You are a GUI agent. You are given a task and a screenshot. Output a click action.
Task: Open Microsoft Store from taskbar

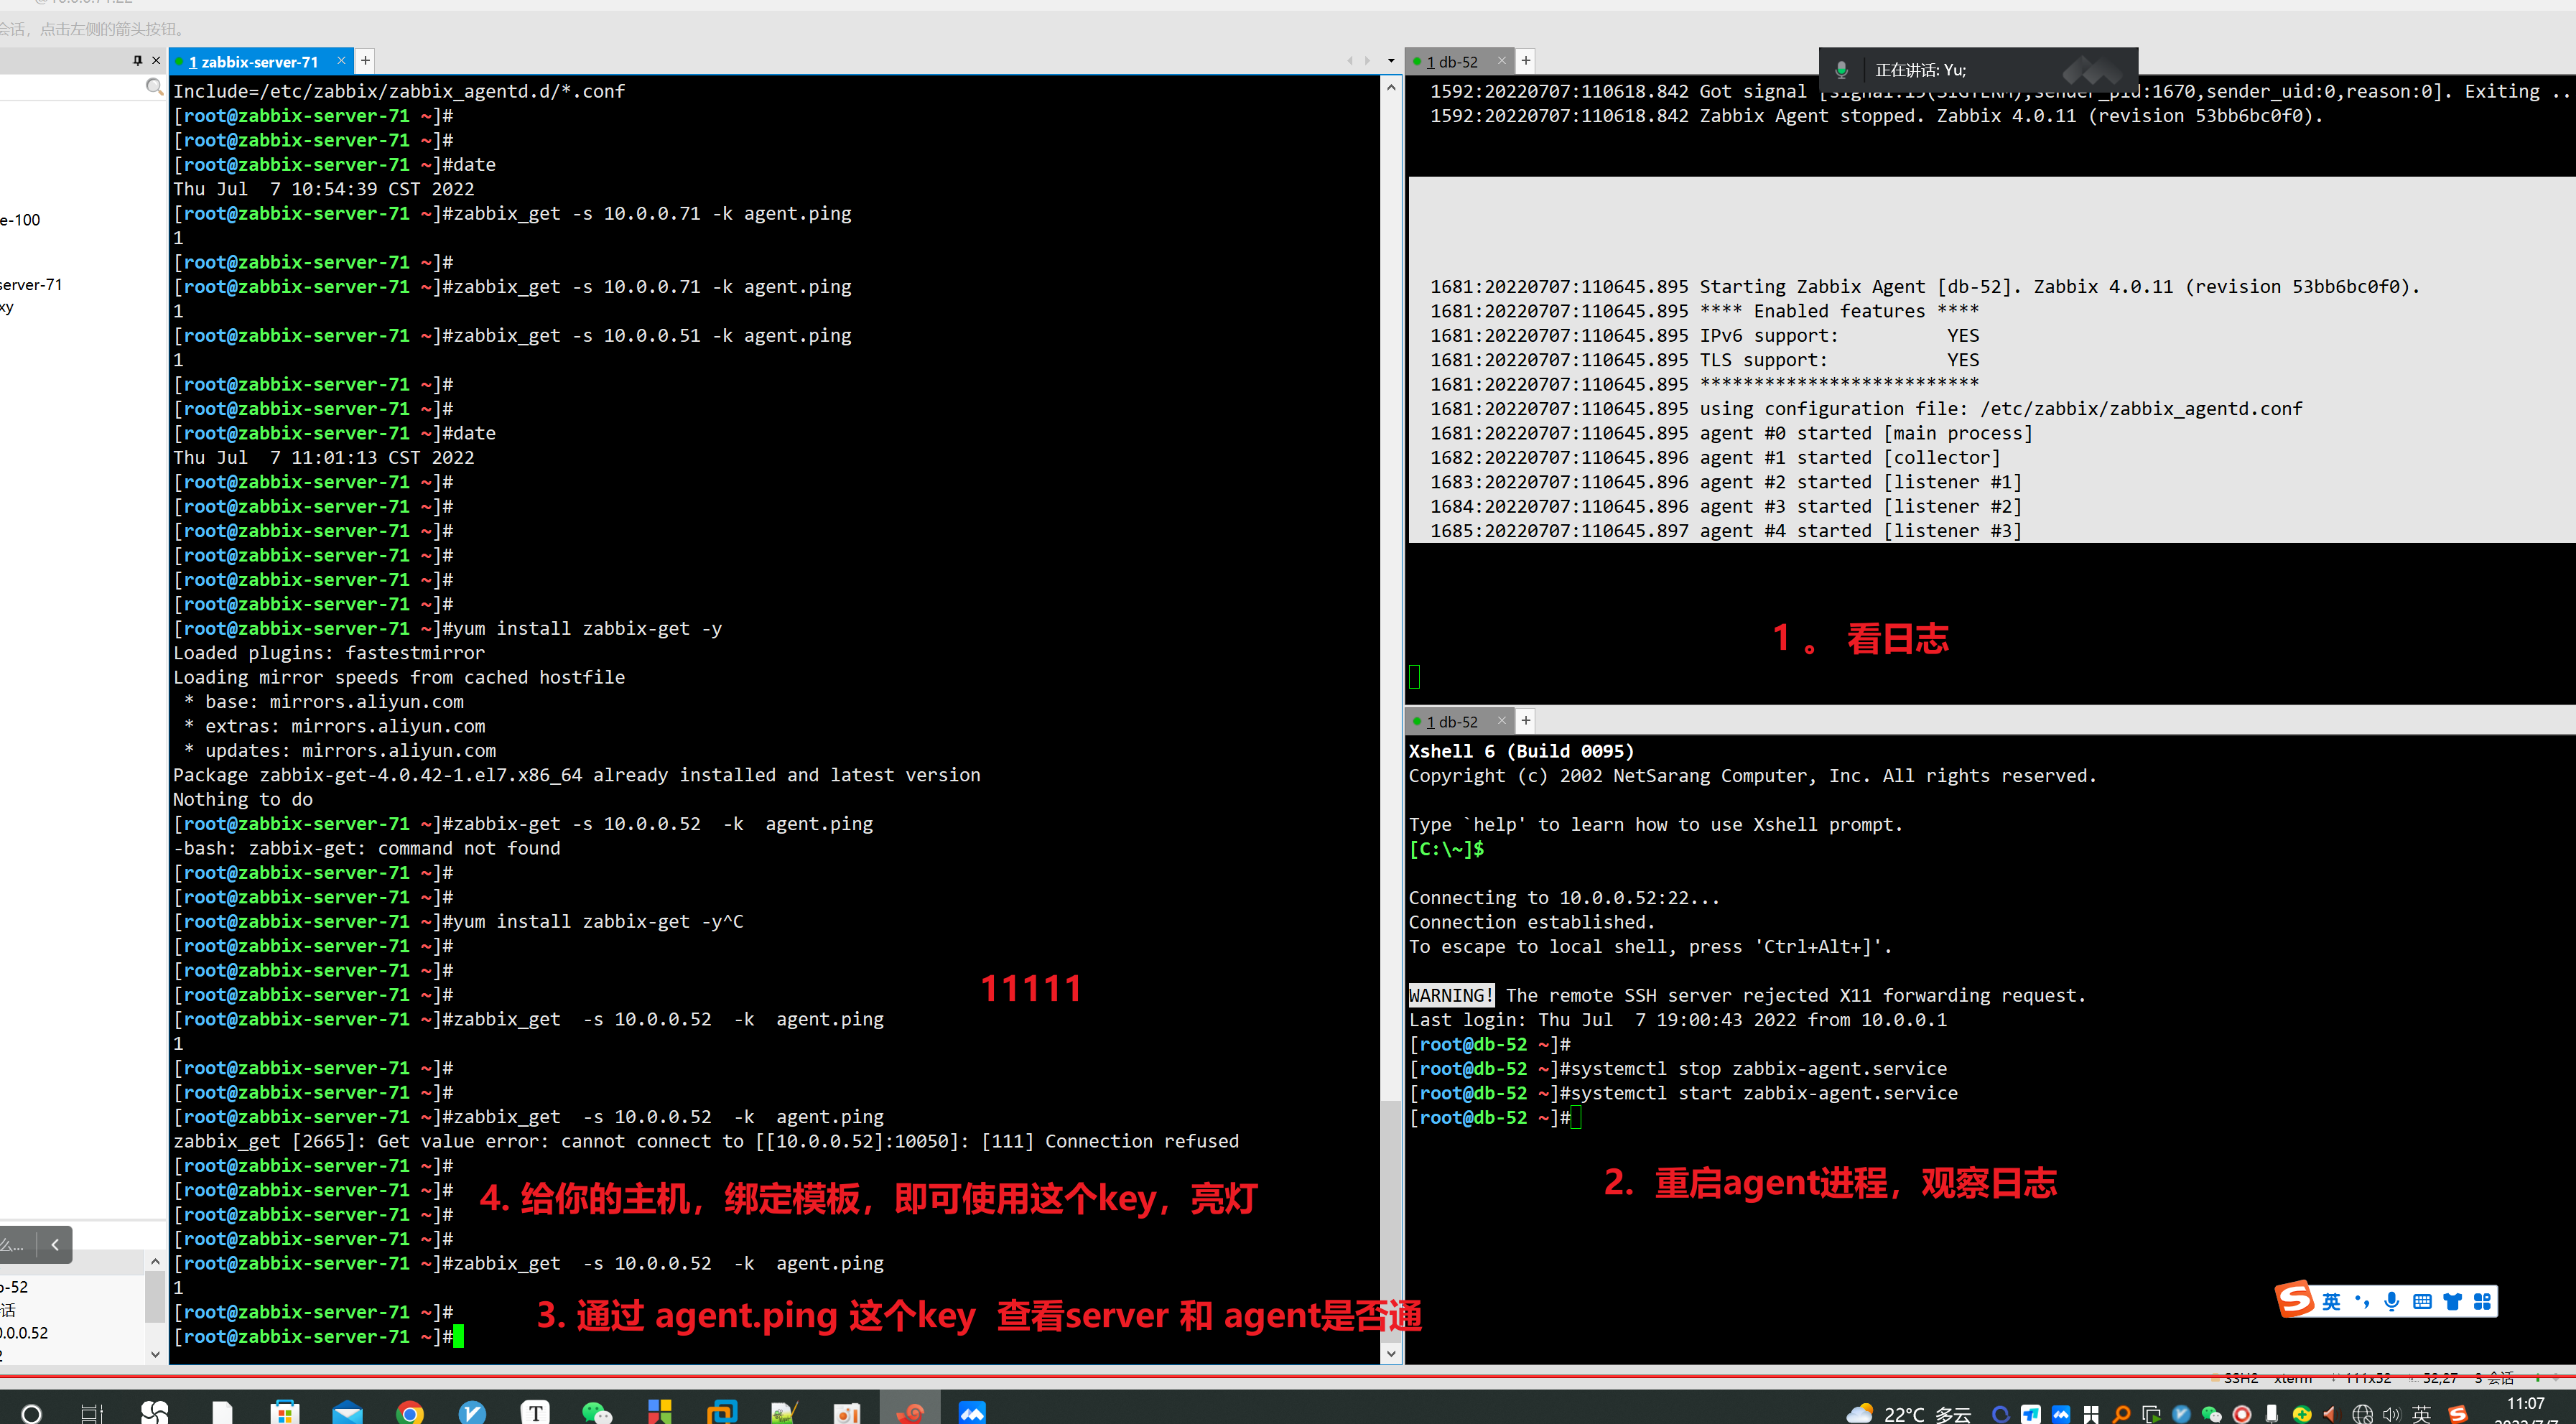click(x=285, y=1411)
